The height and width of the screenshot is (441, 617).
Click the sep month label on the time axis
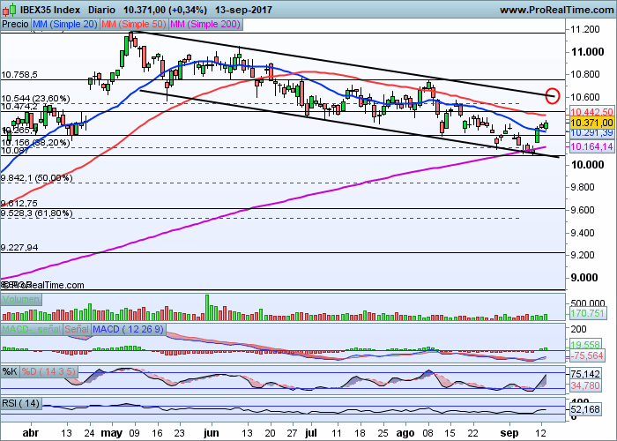pyautogui.click(x=509, y=433)
